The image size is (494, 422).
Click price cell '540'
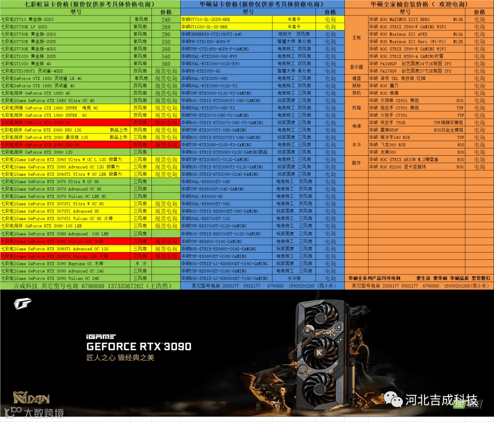click(x=166, y=57)
